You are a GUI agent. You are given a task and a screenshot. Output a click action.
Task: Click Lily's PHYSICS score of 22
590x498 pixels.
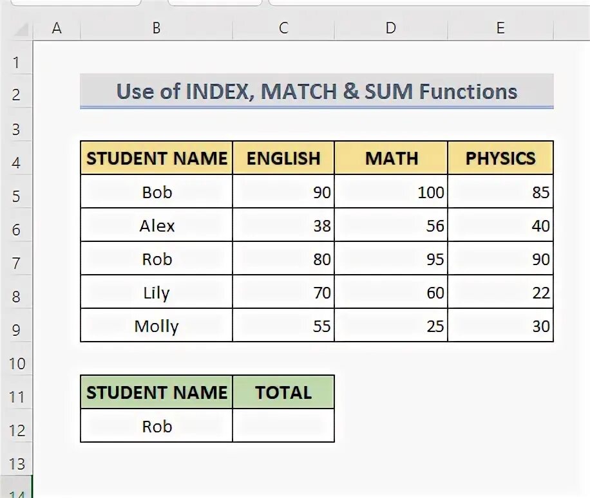pyautogui.click(x=500, y=293)
